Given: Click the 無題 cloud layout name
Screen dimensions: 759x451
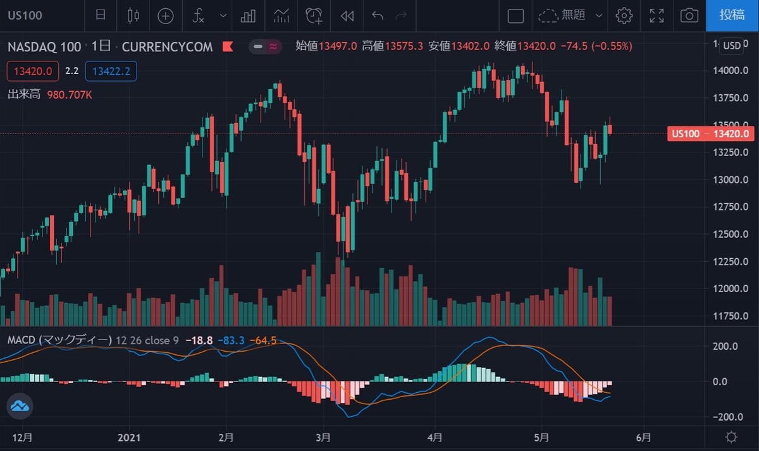Looking at the screenshot, I should coord(563,15).
